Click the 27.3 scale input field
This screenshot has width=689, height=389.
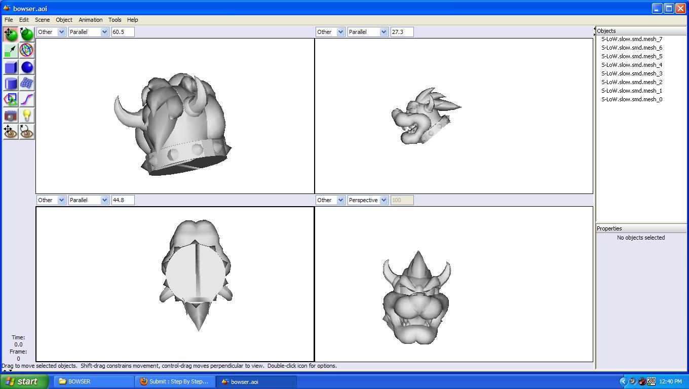coord(402,32)
